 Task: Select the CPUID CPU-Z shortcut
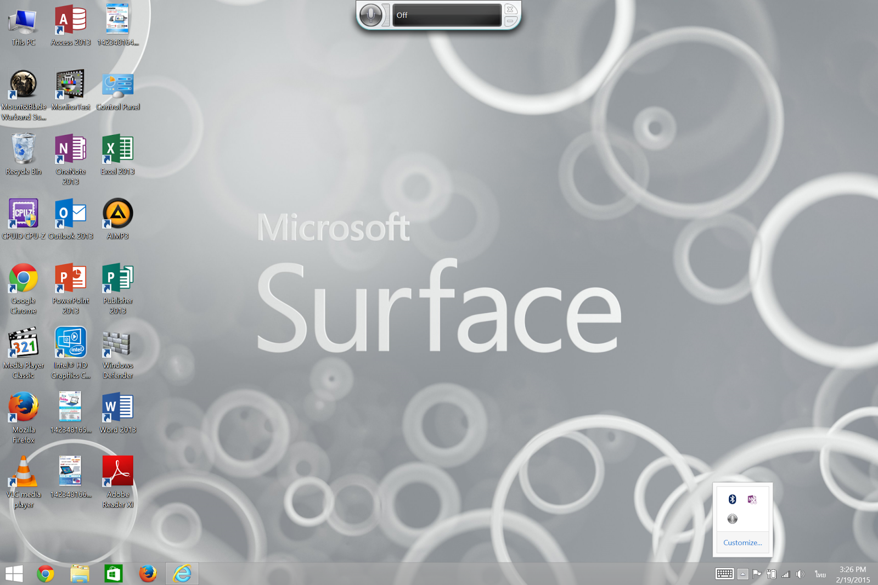(23, 220)
